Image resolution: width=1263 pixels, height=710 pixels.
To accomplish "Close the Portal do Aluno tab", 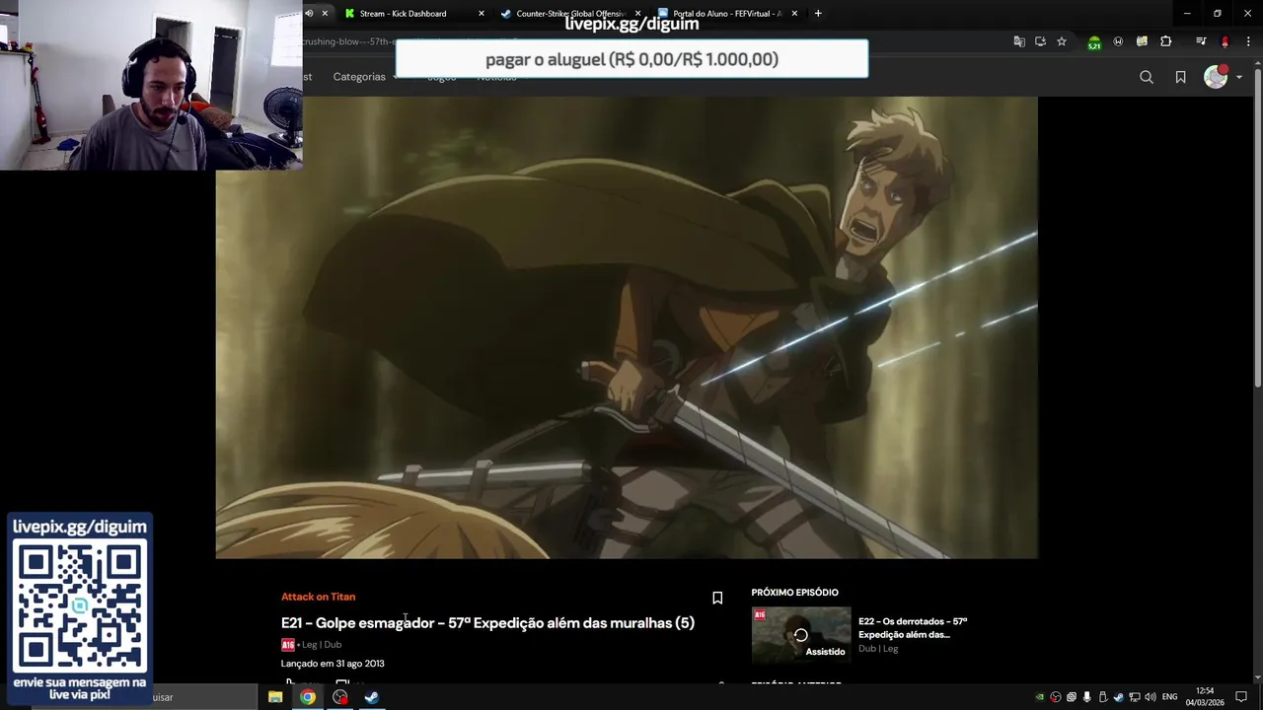I will (794, 14).
